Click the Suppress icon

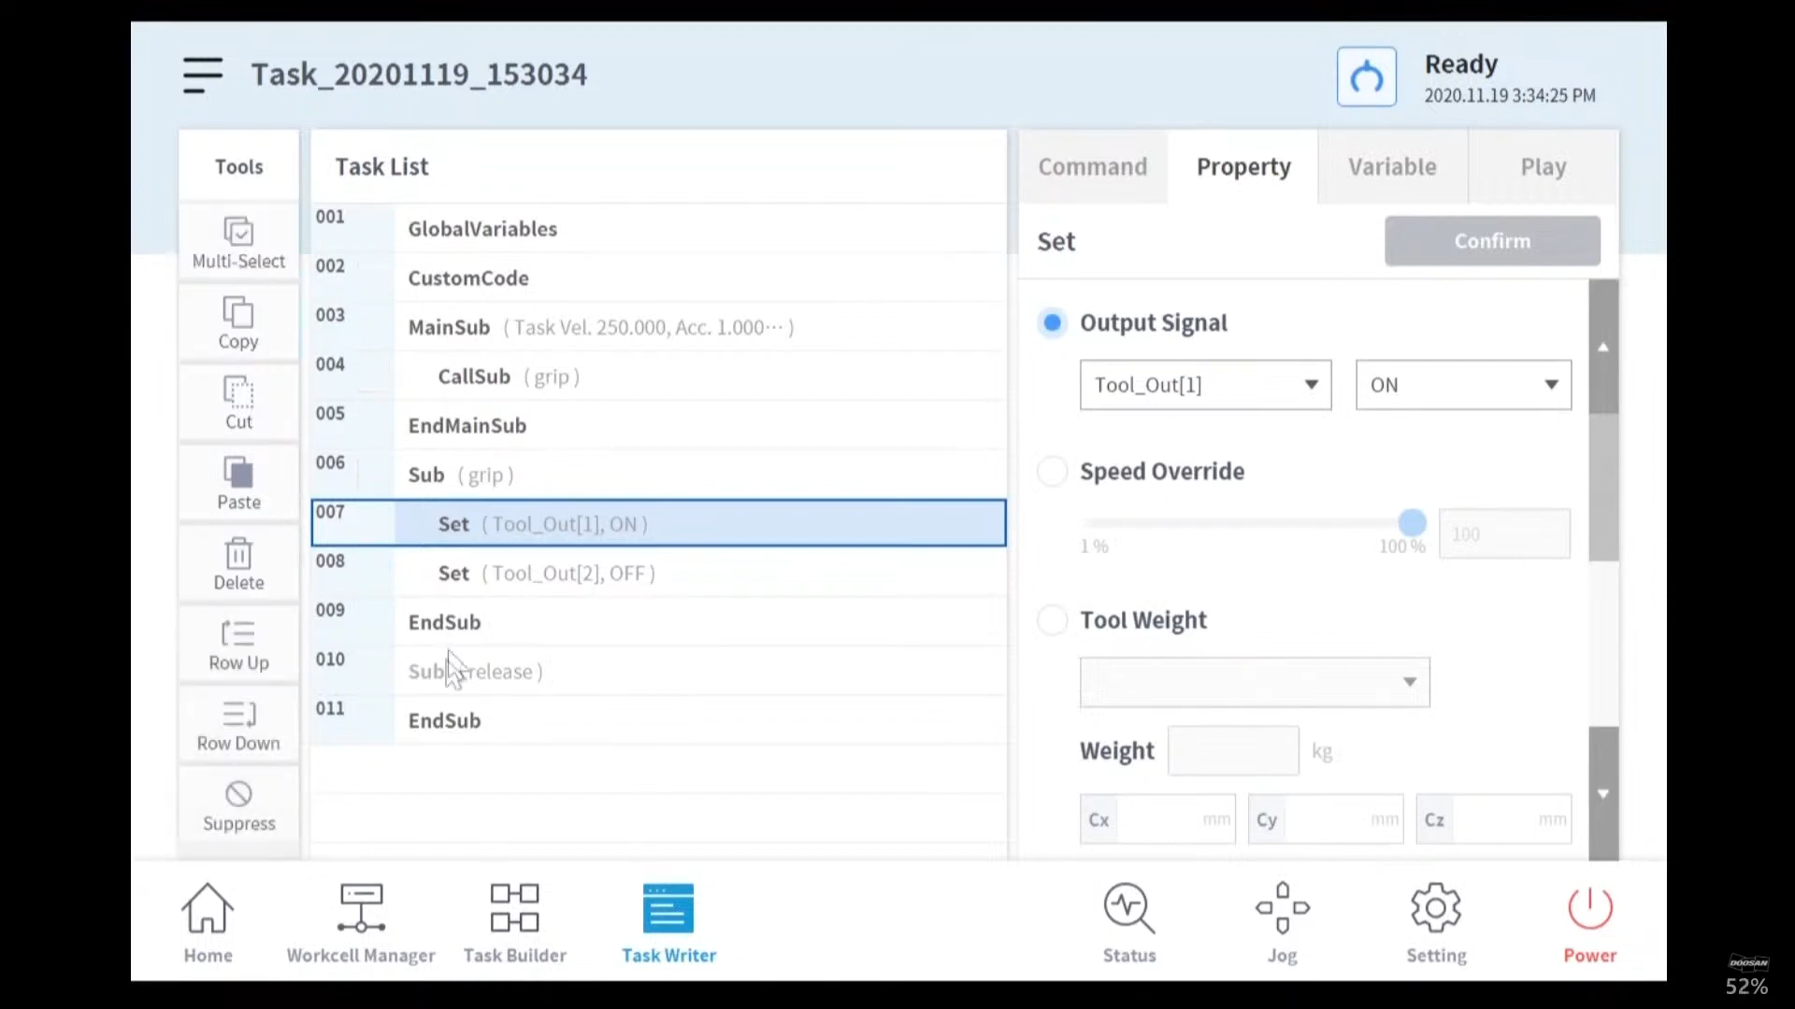pos(238,795)
